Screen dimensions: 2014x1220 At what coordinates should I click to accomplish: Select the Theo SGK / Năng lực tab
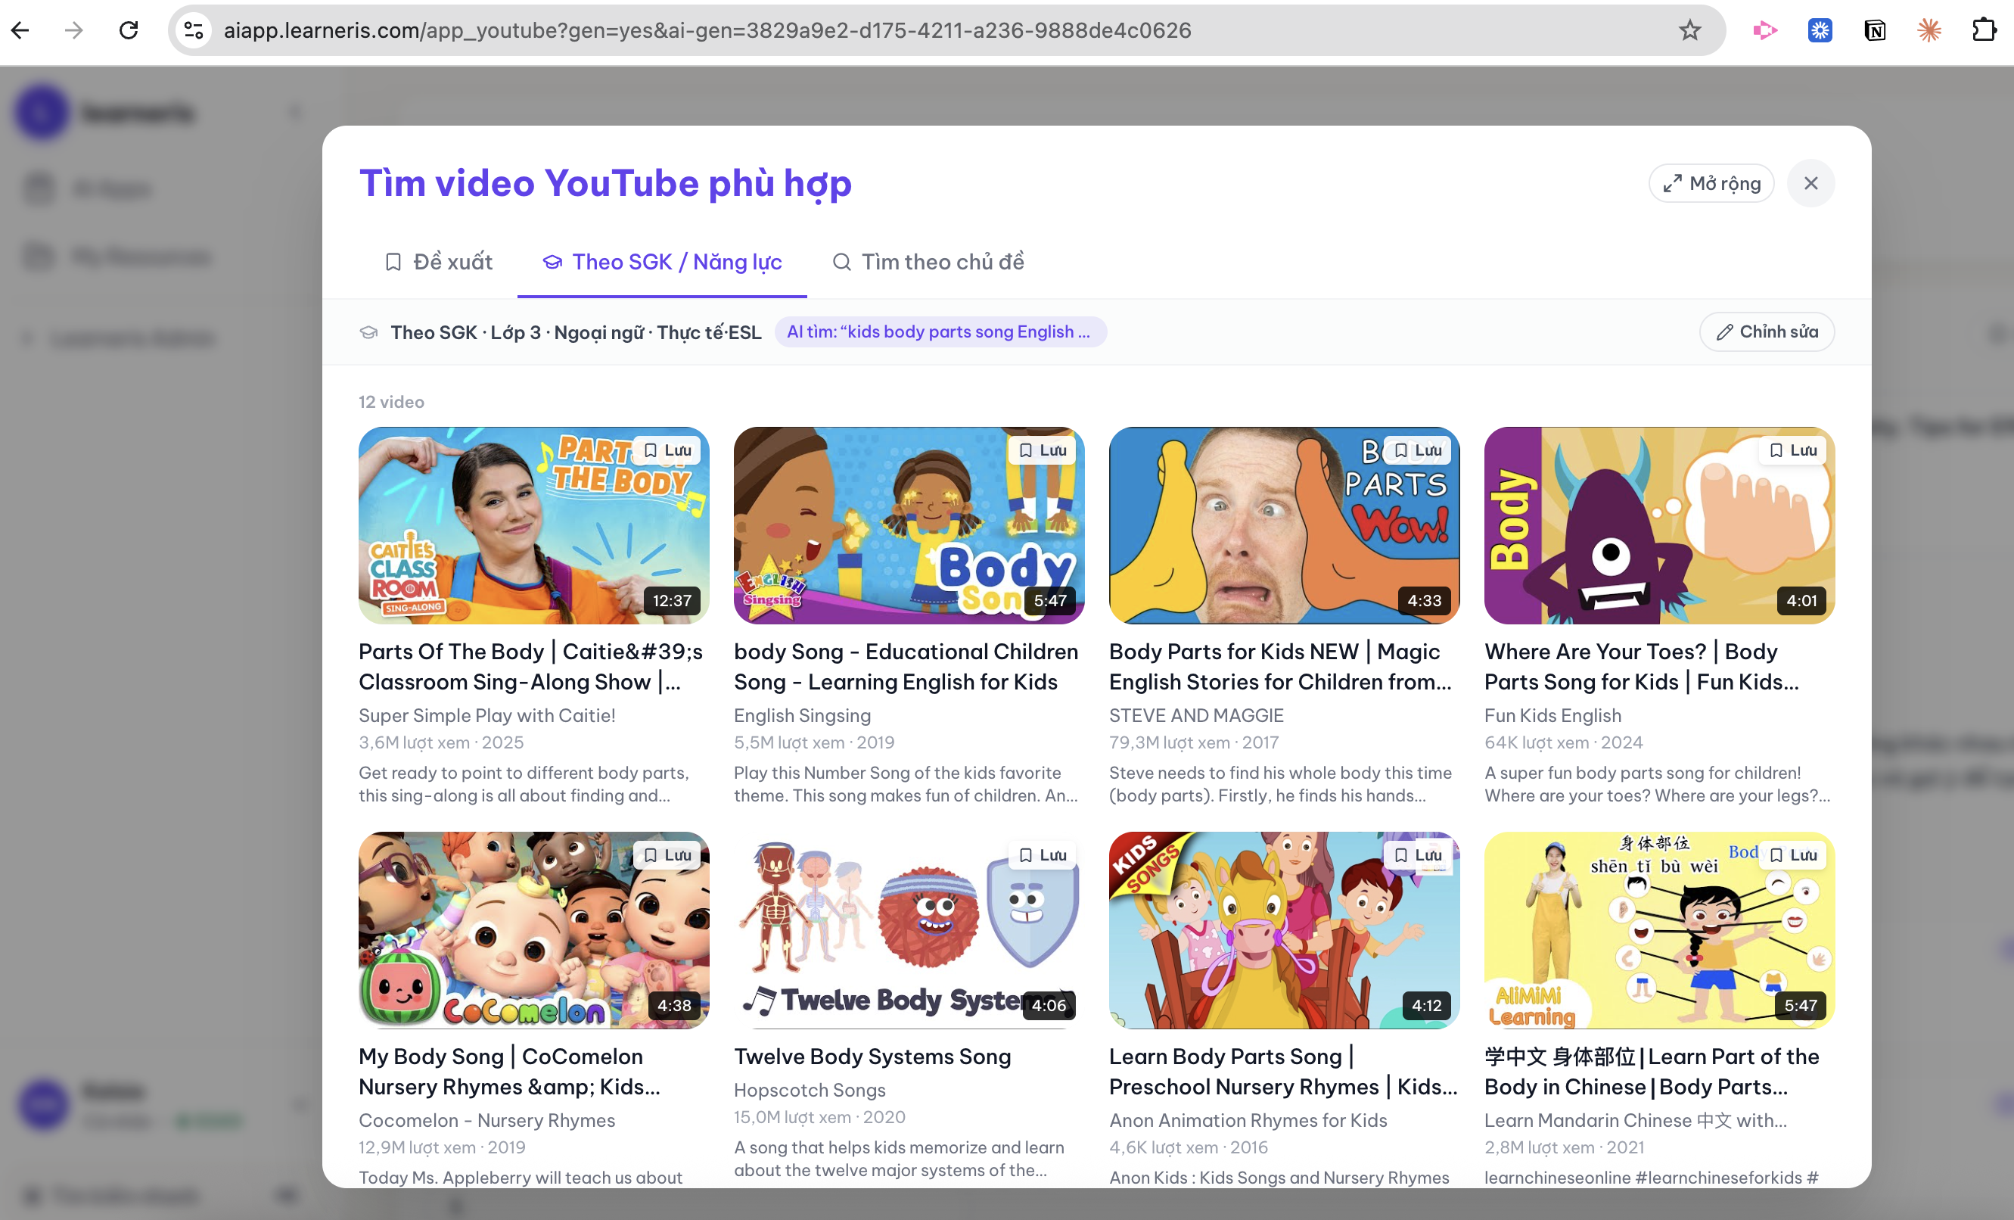point(662,262)
